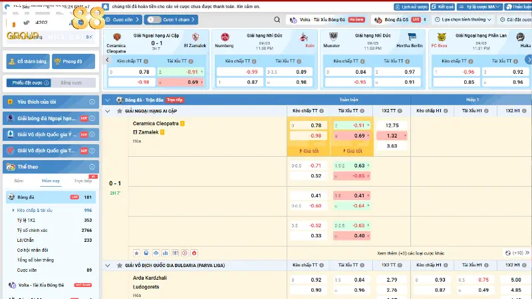Open Kết quả button
Viewport: 532px width, 299px height.
point(442,7)
